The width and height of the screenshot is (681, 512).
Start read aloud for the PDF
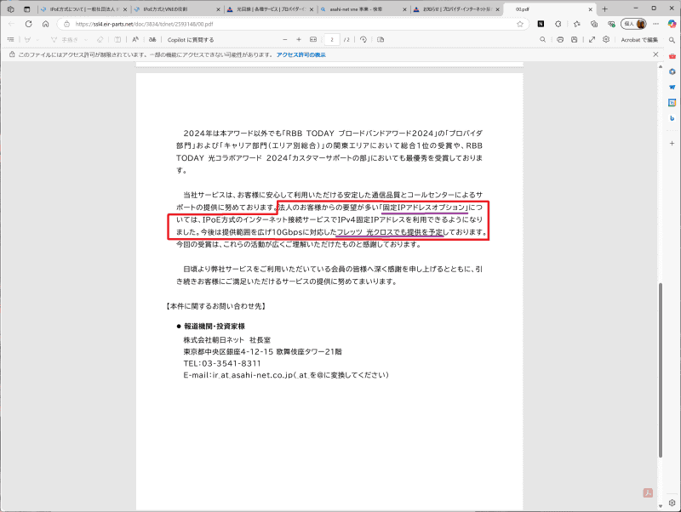(x=134, y=39)
